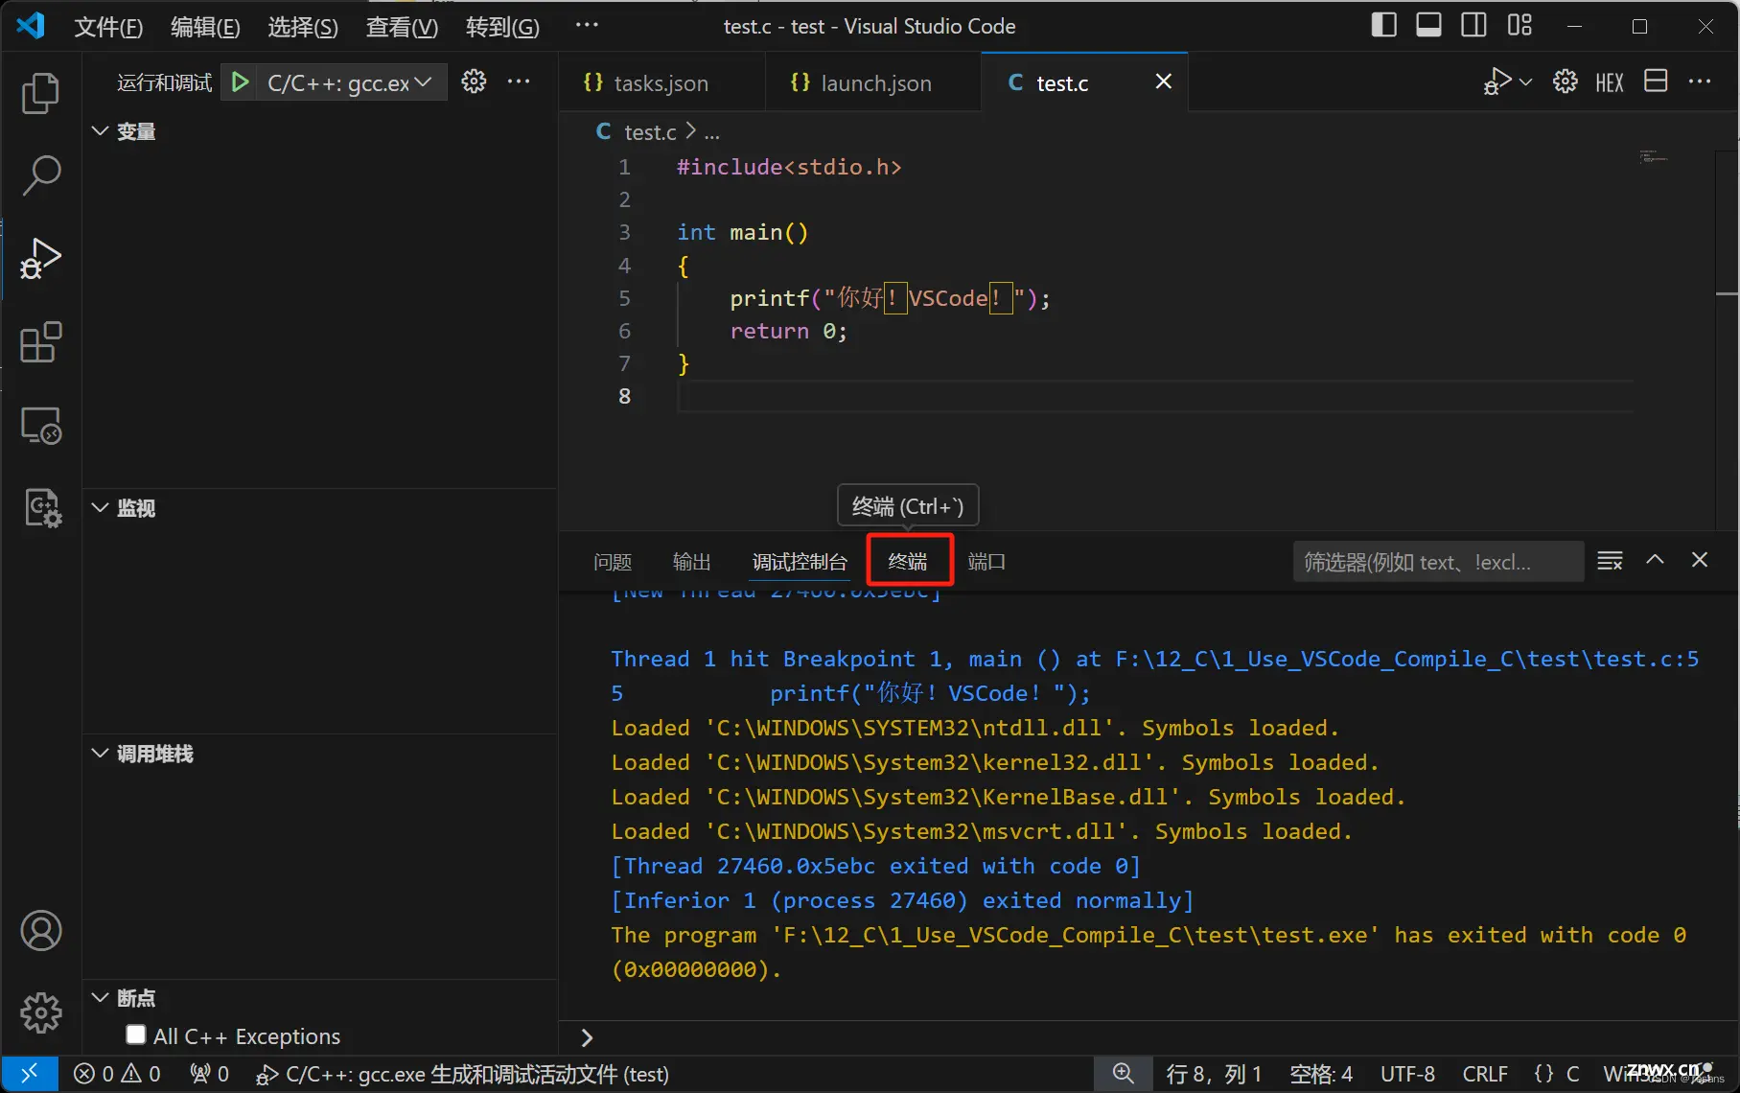Open the 编辑(E) menu
This screenshot has width=1740, height=1093.
pyautogui.click(x=205, y=27)
